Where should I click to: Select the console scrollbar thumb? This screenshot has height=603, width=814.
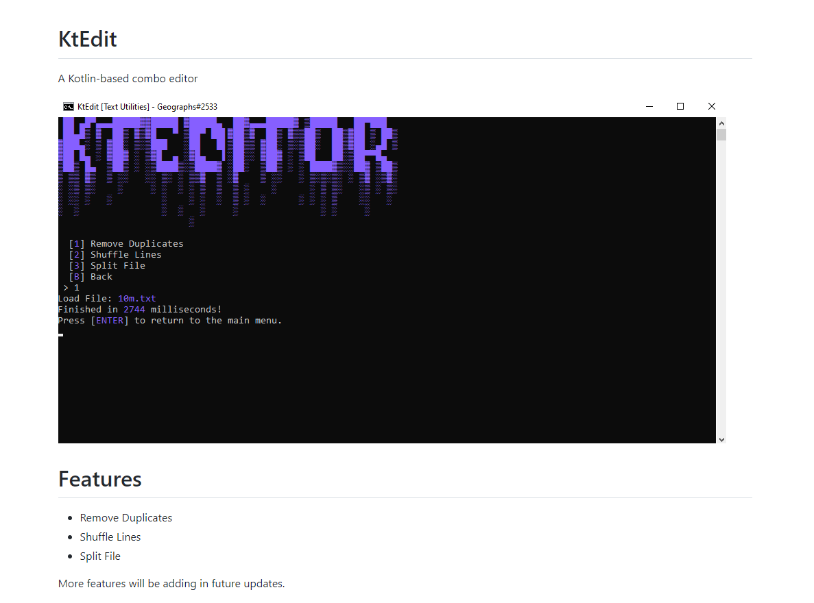(x=721, y=134)
